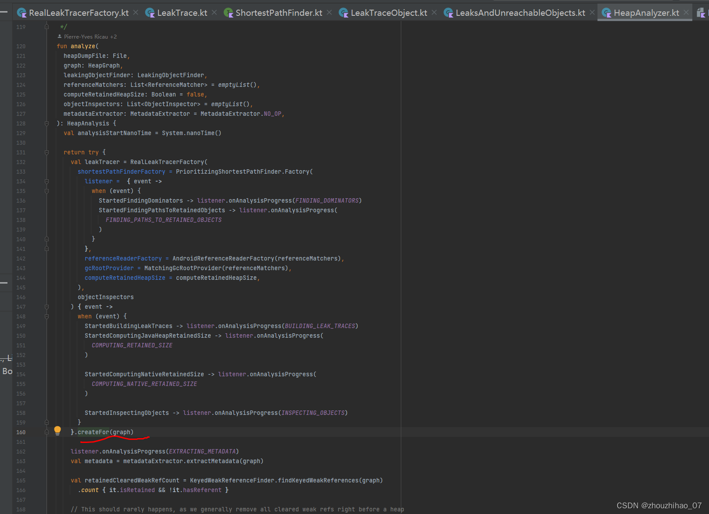709x514 pixels.
Task: Close the LeakTraceObject.kt tab
Action: tap(434, 12)
